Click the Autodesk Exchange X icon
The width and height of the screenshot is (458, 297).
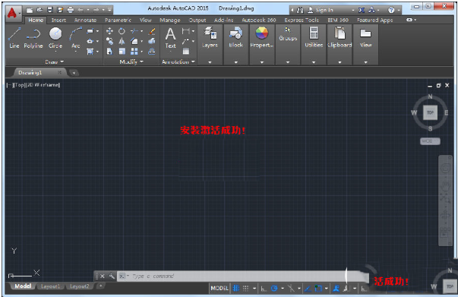(x=362, y=10)
